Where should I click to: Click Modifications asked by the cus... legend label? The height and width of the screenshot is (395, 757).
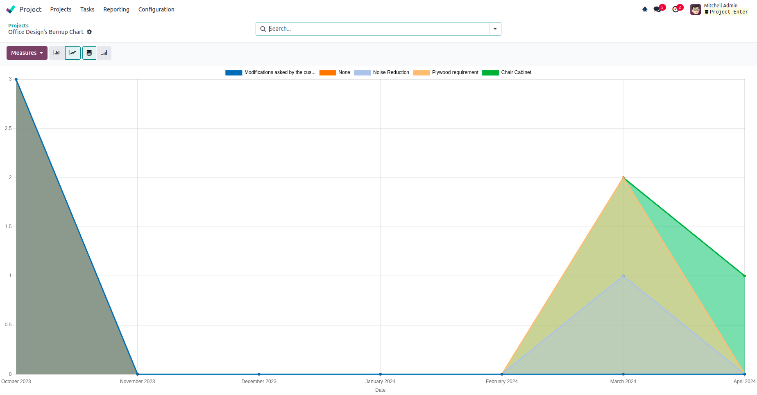[x=280, y=72]
